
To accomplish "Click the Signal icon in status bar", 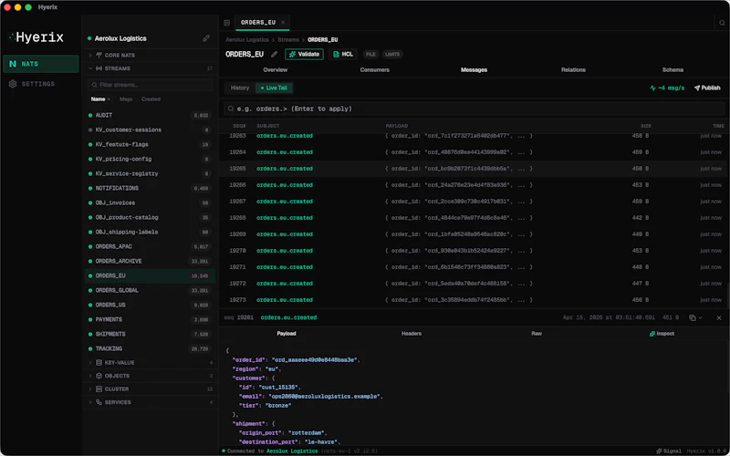I will tap(659, 451).
